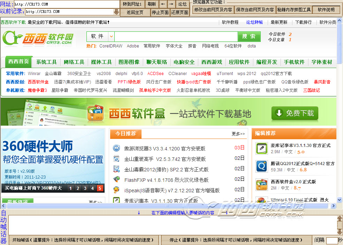Click the 间隔 seconds interval field

pos(332,240)
